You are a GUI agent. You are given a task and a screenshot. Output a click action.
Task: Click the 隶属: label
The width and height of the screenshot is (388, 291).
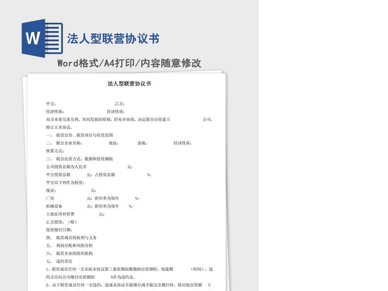(142, 143)
